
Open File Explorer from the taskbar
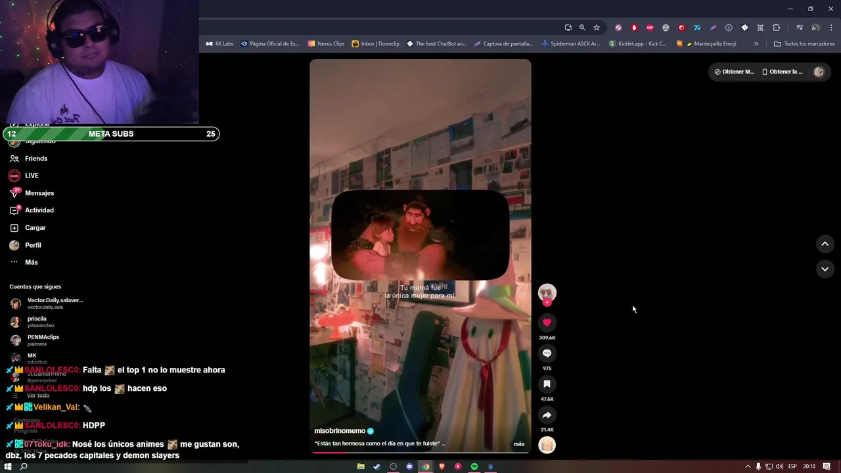tap(361, 466)
